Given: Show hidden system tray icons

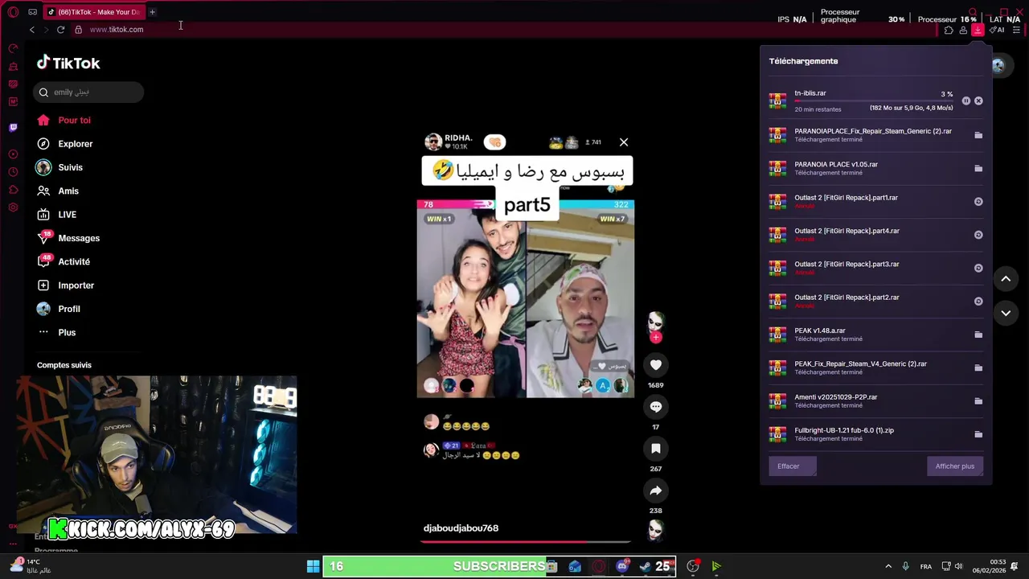Looking at the screenshot, I should coord(888,567).
